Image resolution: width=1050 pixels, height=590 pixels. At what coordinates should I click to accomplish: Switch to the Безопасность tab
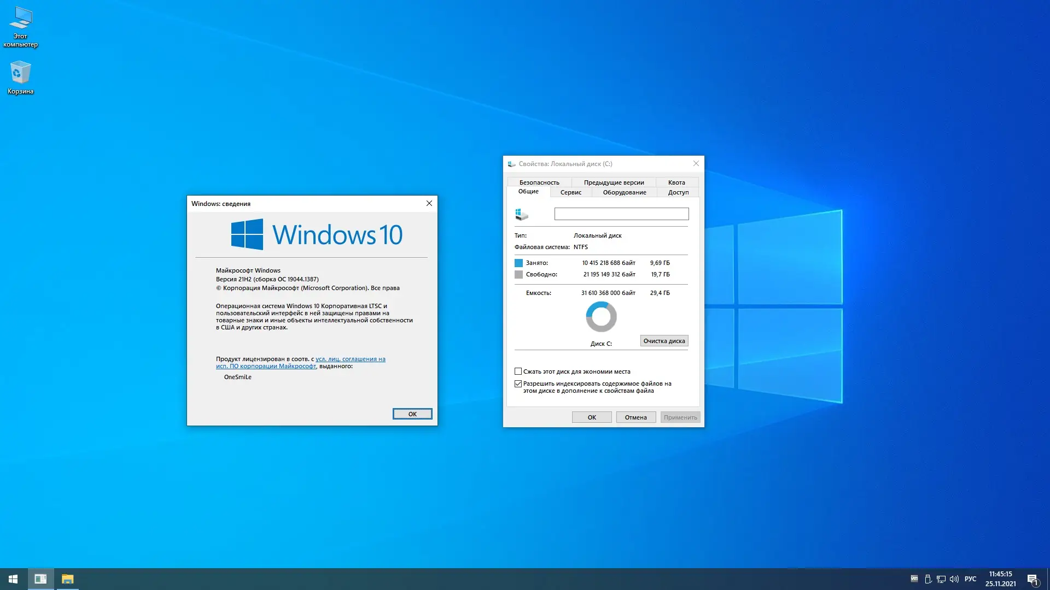539,182
